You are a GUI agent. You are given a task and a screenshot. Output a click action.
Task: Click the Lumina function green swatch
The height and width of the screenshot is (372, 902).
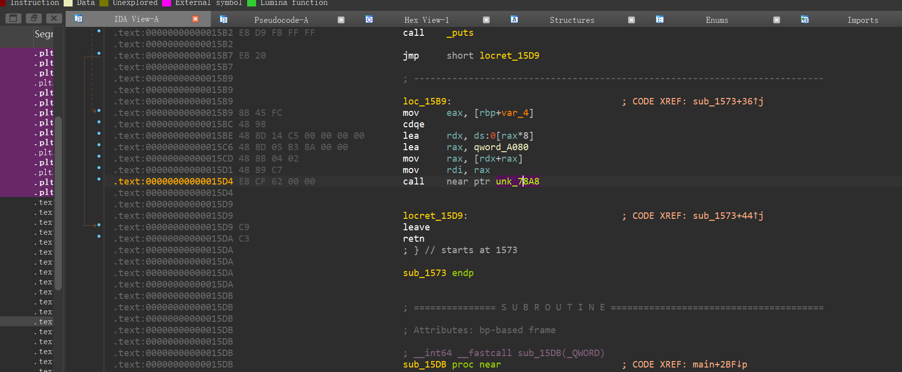tap(252, 3)
